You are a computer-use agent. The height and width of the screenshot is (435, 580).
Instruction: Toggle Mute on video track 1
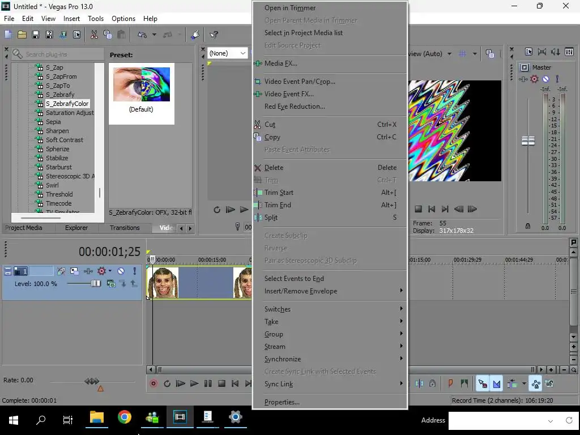tap(121, 271)
